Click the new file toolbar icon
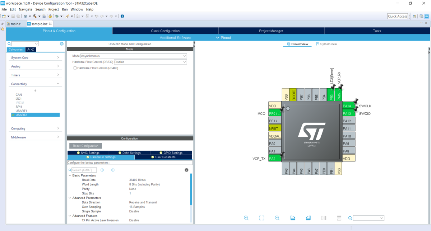 pos(4,16)
